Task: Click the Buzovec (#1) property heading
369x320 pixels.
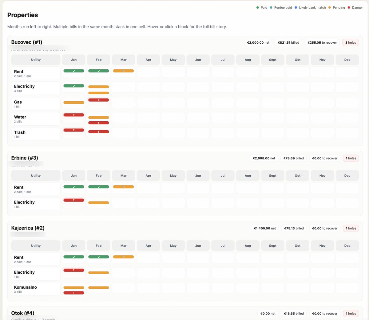Action: coord(27,42)
